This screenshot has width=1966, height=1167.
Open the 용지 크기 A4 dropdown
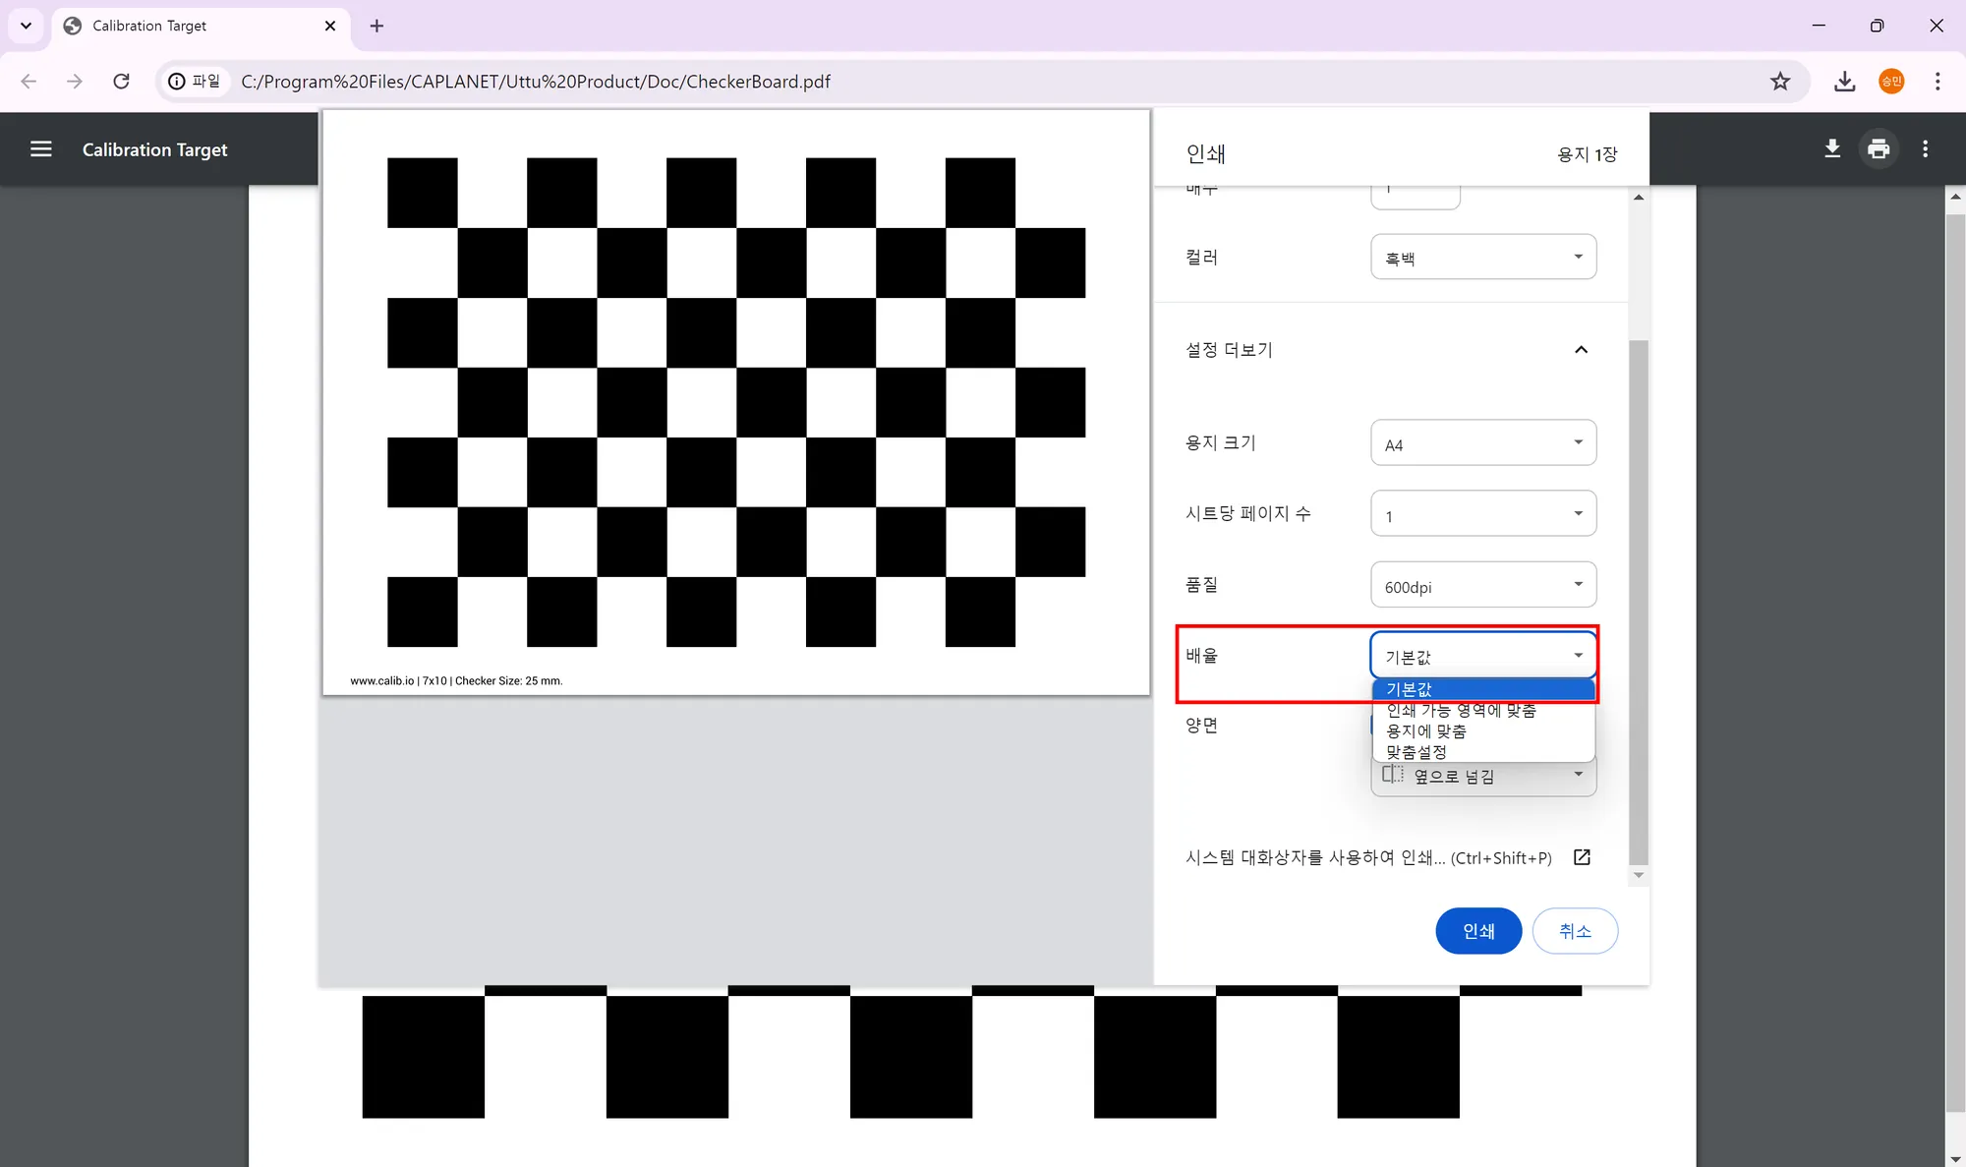coord(1482,443)
